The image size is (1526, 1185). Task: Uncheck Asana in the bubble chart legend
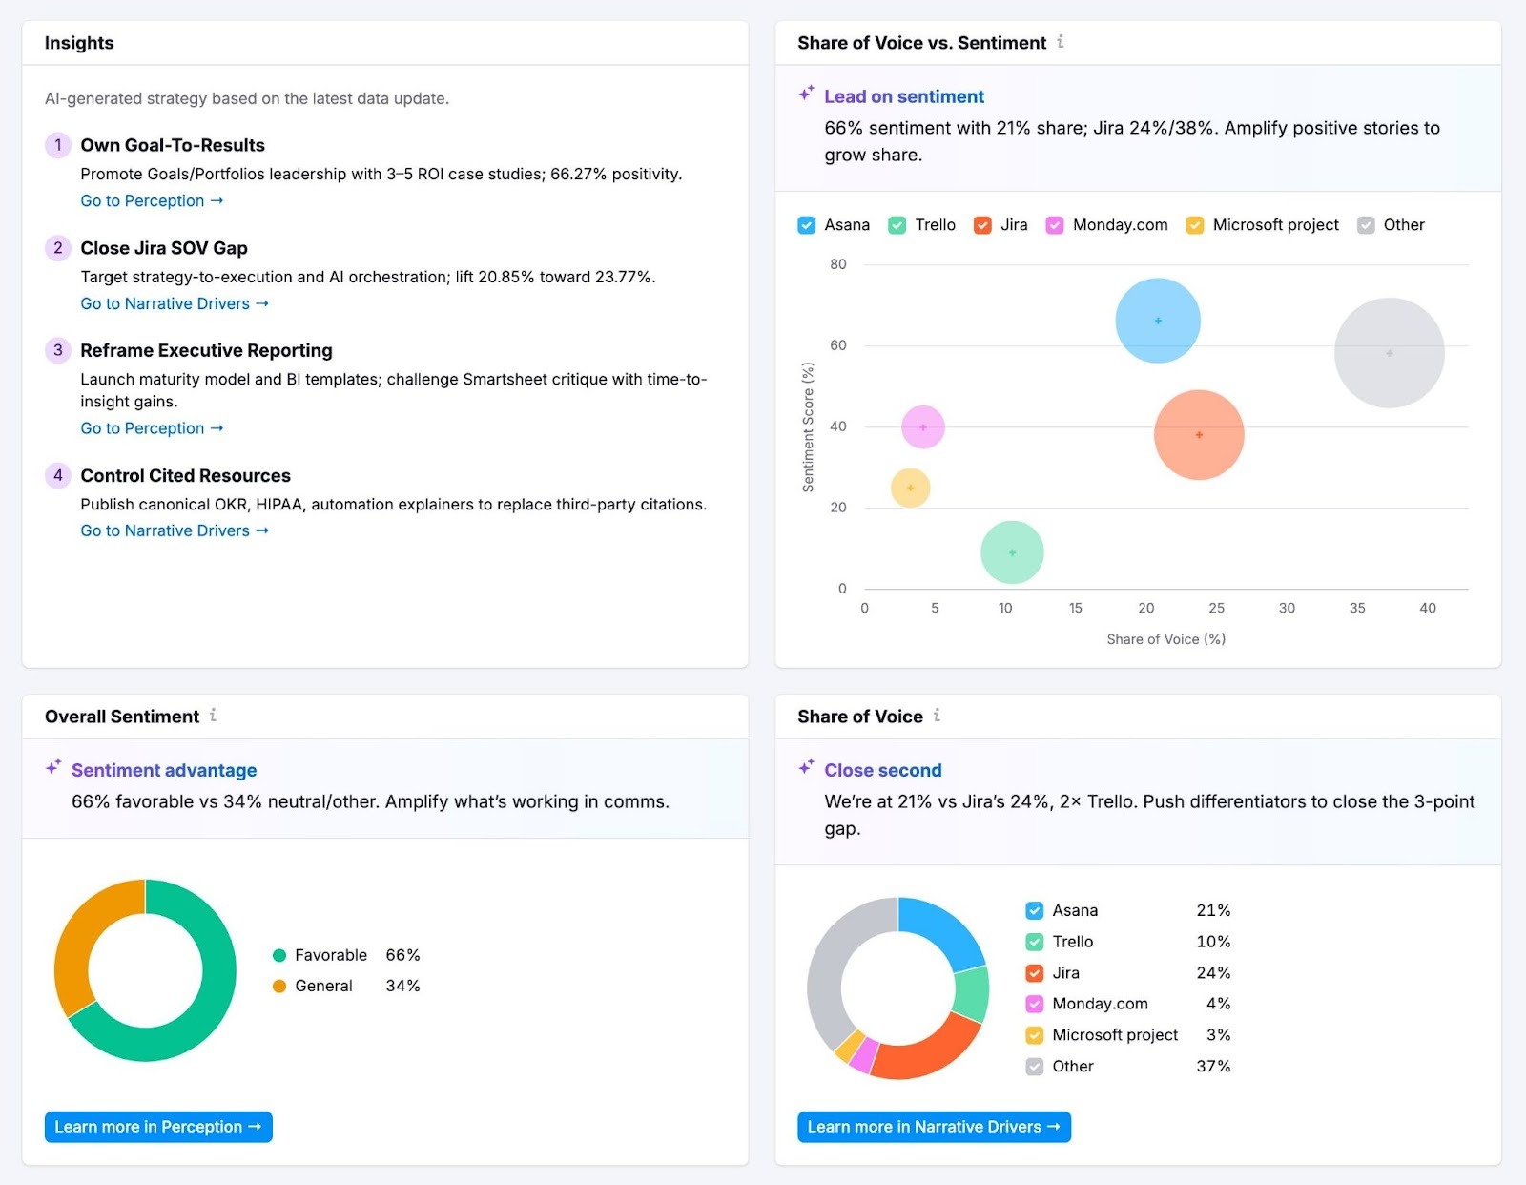click(x=805, y=225)
